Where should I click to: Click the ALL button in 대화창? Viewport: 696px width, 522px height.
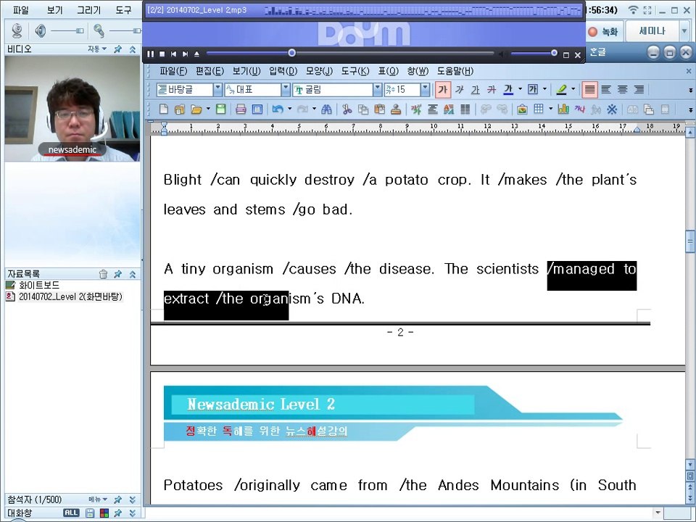71,513
